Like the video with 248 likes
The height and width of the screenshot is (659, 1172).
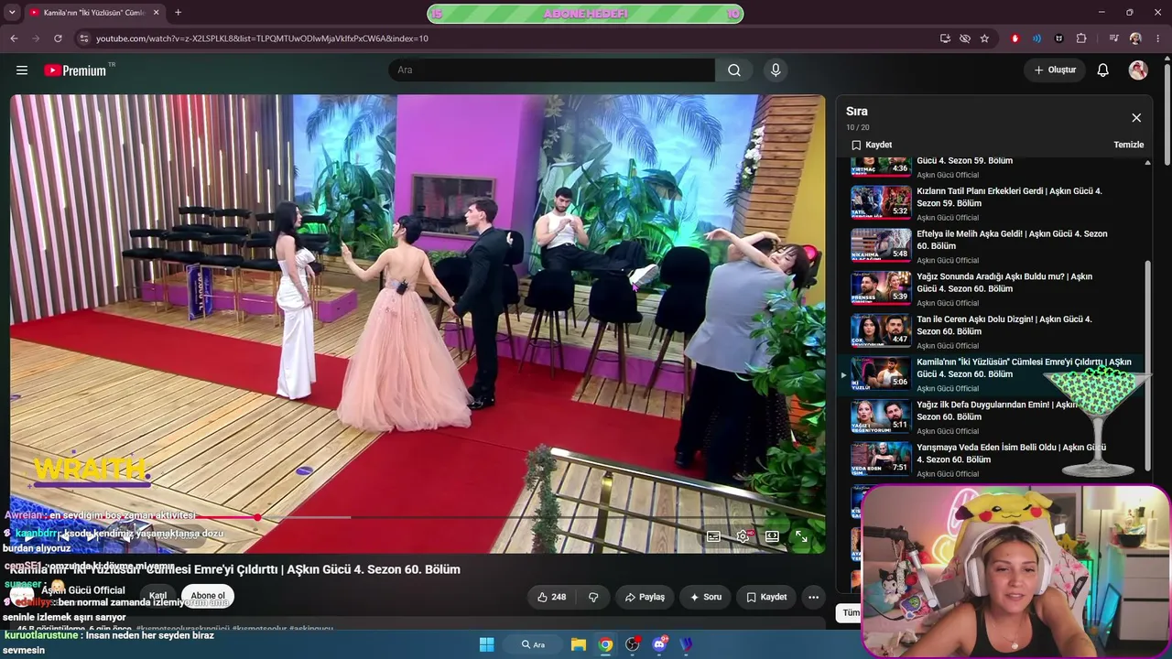point(551,597)
